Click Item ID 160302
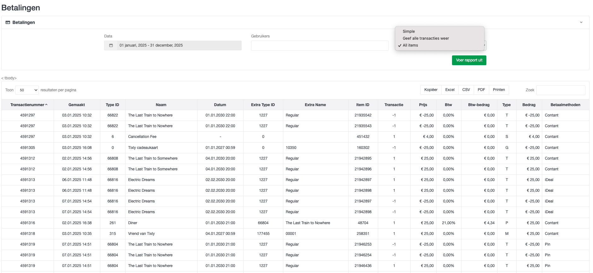The height and width of the screenshot is (273, 593). 363,148
